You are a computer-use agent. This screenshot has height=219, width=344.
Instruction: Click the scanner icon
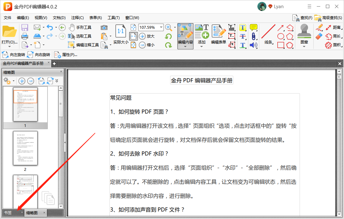(x=37, y=36)
